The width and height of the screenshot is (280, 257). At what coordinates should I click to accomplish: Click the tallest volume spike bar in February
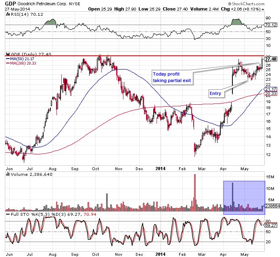click(x=195, y=193)
